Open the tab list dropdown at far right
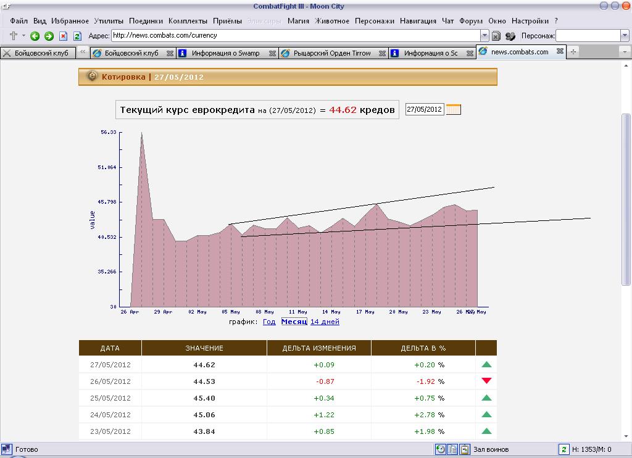 coord(625,52)
